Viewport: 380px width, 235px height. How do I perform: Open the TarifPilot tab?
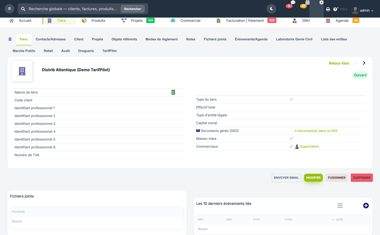pos(110,51)
